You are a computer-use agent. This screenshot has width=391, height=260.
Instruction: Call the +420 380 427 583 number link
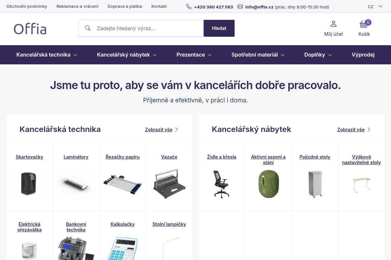coord(213,7)
